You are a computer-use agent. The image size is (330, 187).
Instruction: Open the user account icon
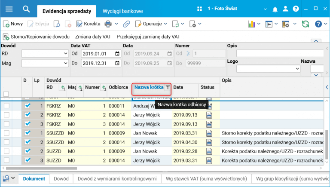point(285,9)
